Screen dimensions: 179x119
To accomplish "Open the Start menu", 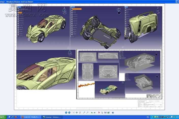I will coord(3,117).
